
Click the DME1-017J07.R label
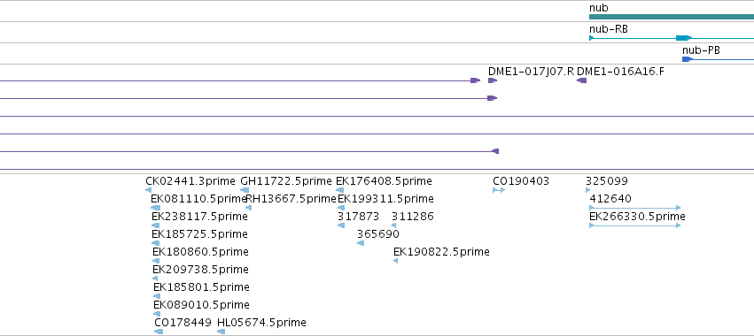pyautogui.click(x=531, y=72)
